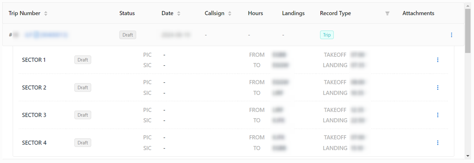Sort by Date column arrows
Viewport: 474px width, 163px height.
tap(179, 13)
